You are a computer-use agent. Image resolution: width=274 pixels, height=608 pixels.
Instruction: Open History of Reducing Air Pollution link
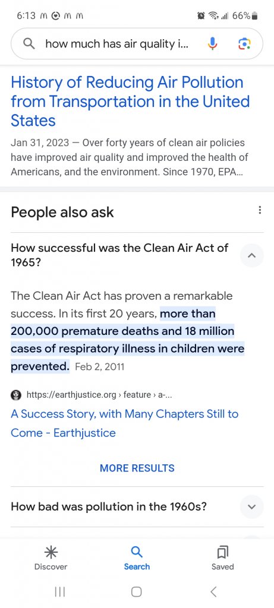[x=130, y=101]
